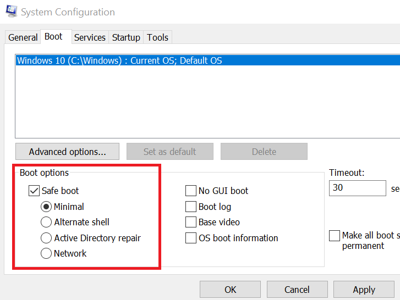Uncheck the Safe boot checkbox
The image size is (400, 300).
tap(34, 191)
